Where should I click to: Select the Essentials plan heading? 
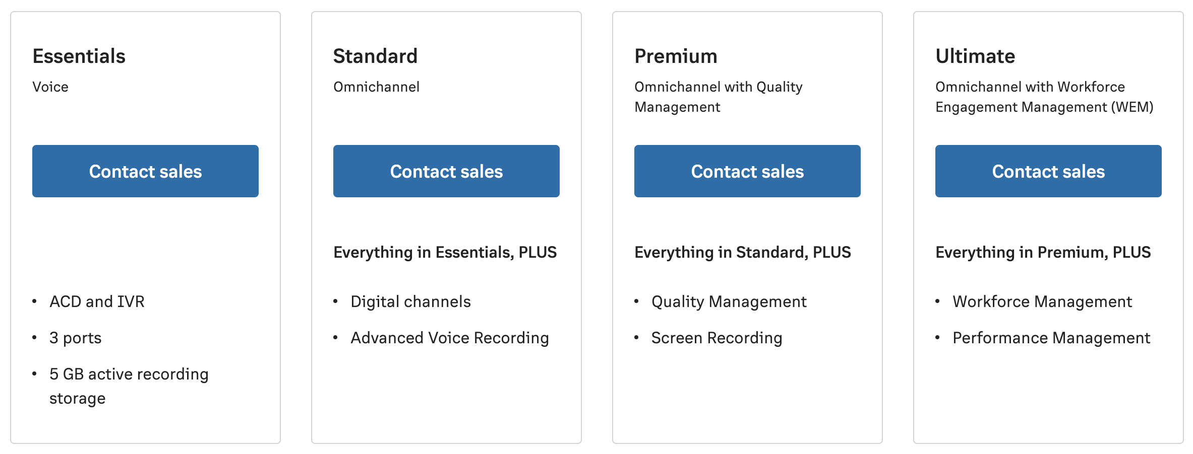point(79,56)
